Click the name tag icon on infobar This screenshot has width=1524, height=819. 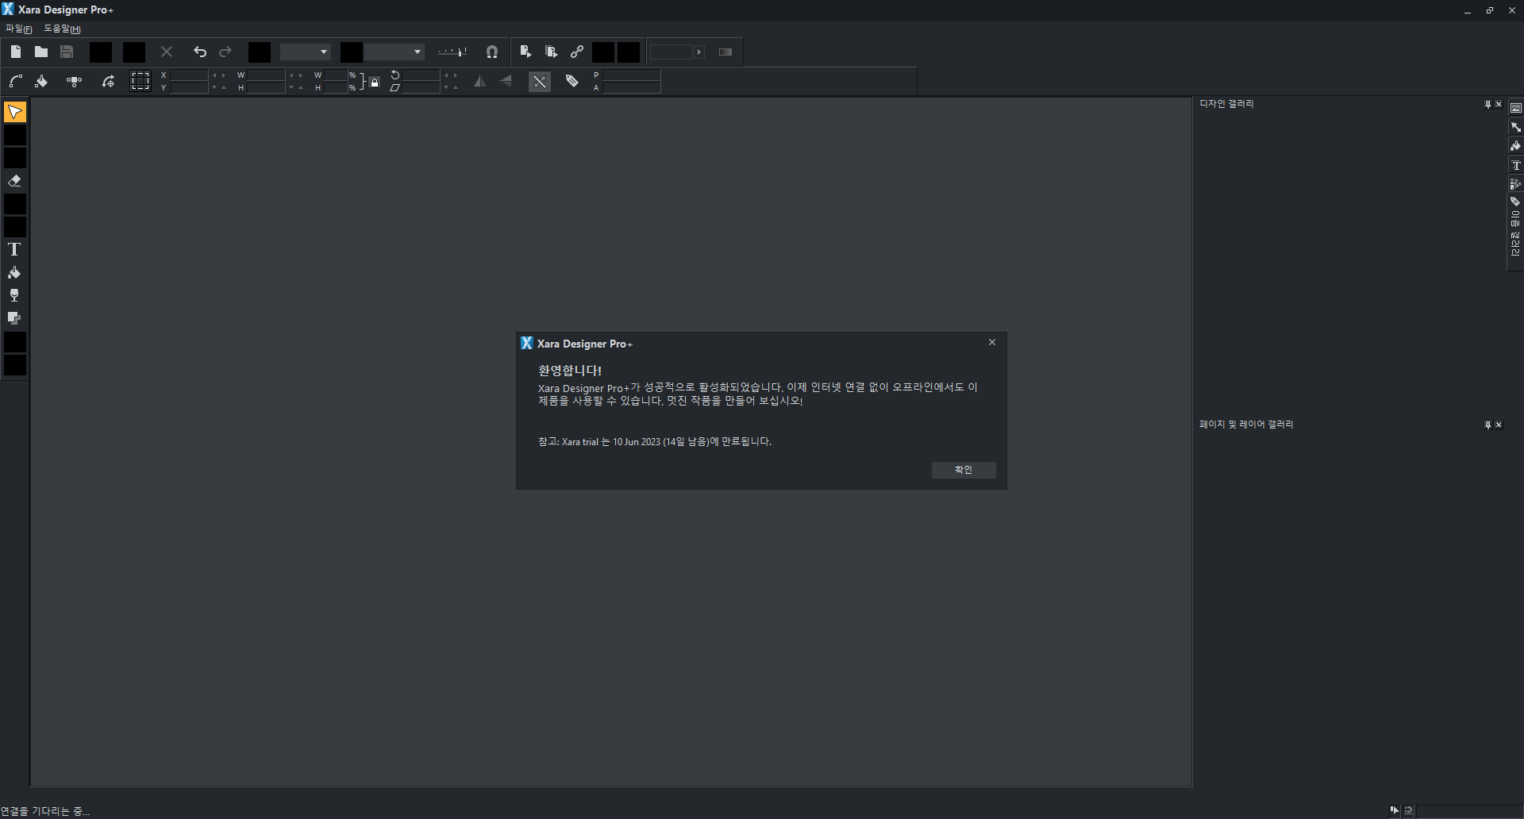click(572, 81)
